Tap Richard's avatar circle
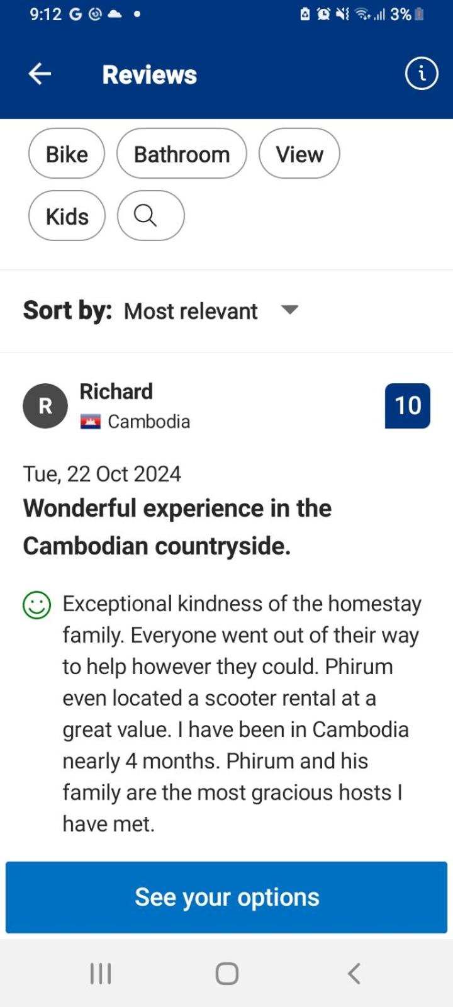The width and height of the screenshot is (453, 1007). coord(45,406)
